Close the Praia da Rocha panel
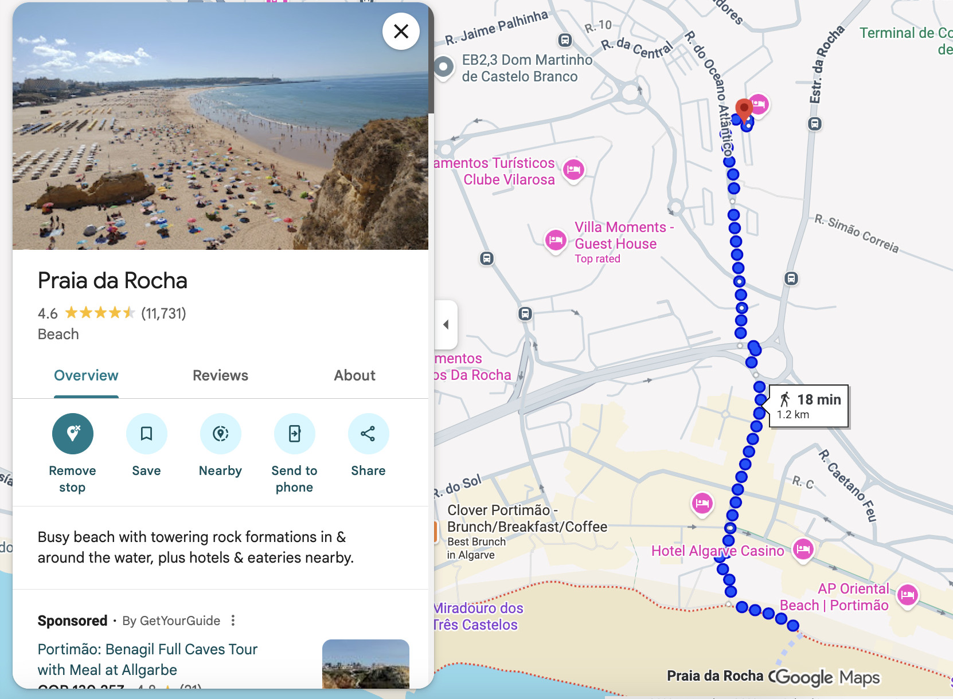This screenshot has height=699, width=953. [x=401, y=32]
